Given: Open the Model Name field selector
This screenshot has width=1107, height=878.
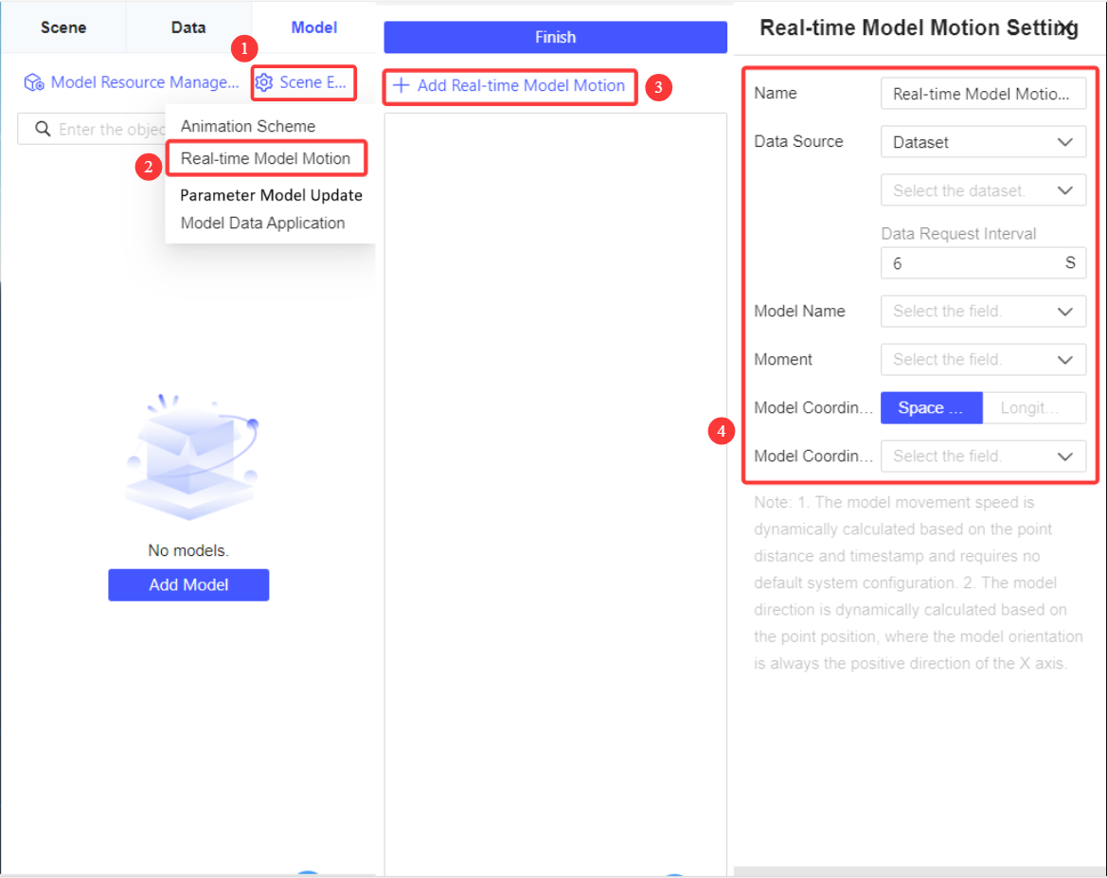Looking at the screenshot, I should [983, 311].
